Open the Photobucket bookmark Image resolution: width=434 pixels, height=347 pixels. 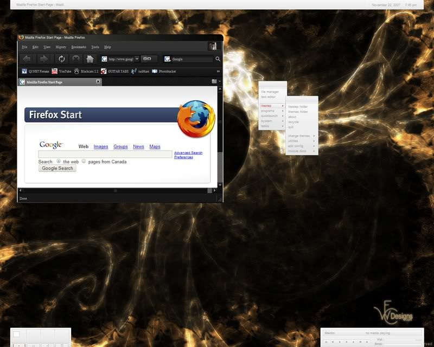point(164,71)
